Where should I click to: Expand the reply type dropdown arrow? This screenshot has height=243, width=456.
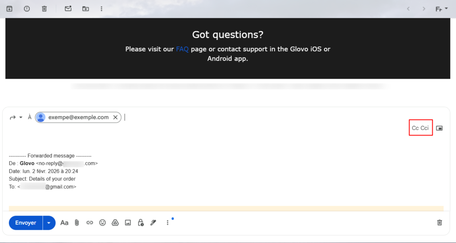(x=21, y=118)
